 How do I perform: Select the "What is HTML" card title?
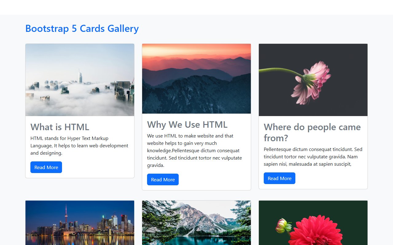60,127
